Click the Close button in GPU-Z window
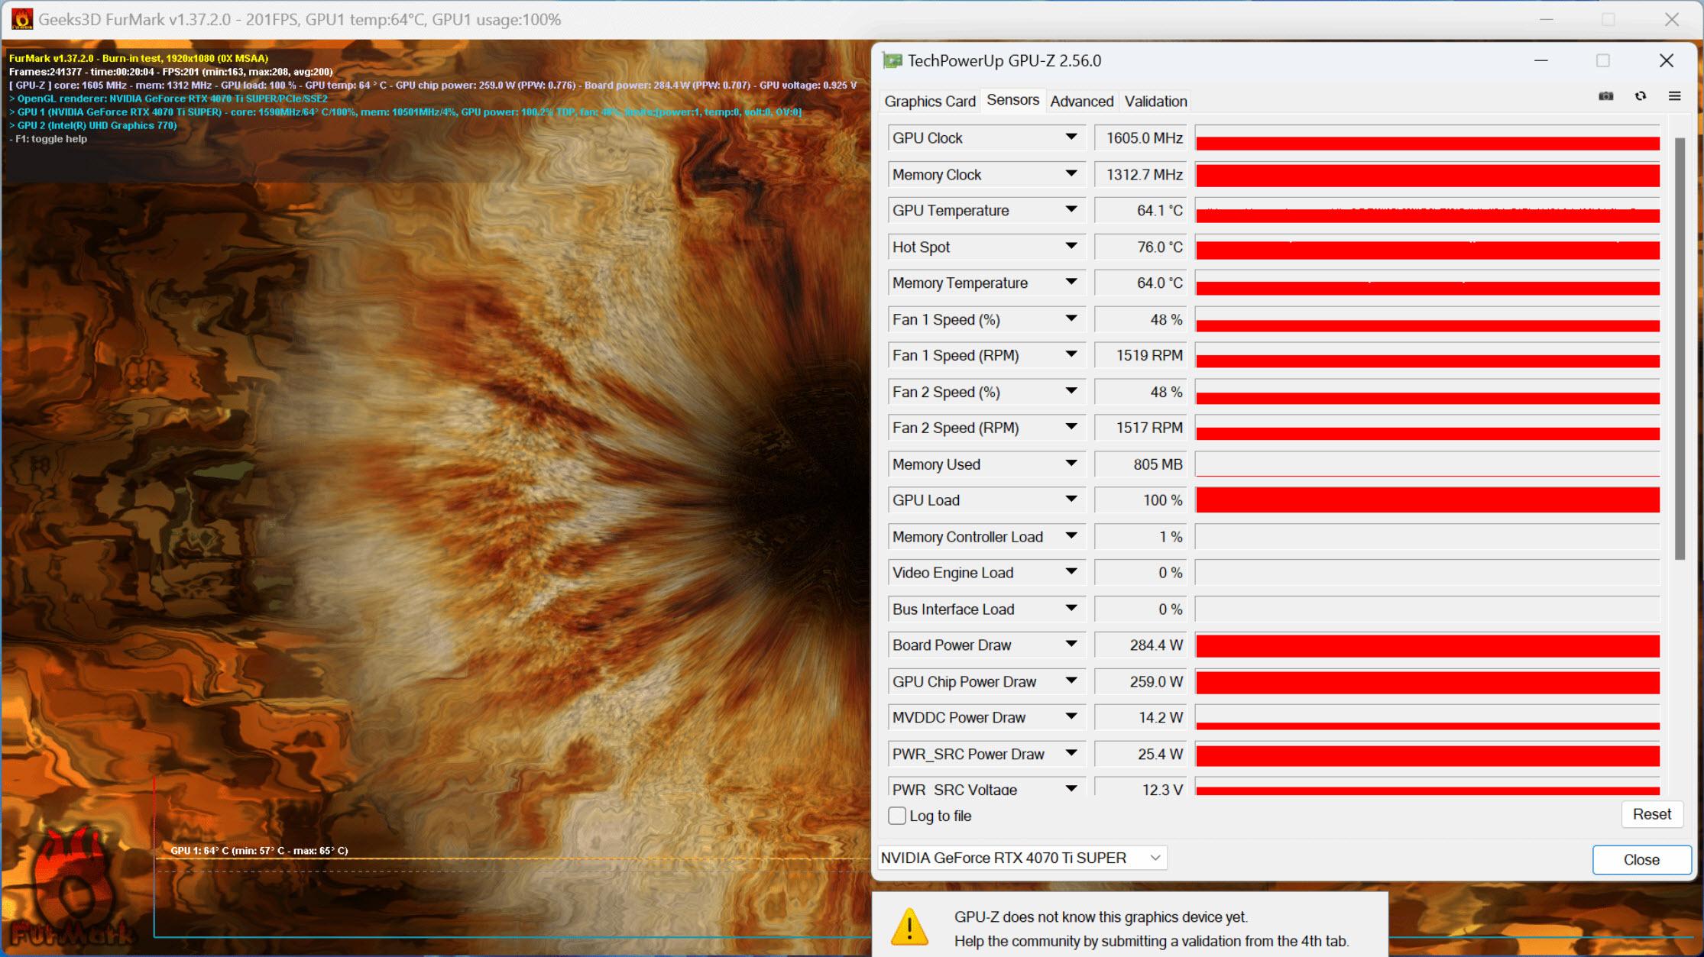Image resolution: width=1704 pixels, height=957 pixels. [x=1638, y=858]
